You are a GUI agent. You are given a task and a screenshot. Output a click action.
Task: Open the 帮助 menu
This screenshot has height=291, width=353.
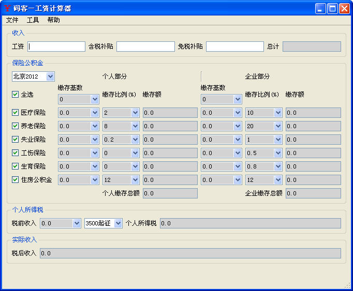coord(54,20)
